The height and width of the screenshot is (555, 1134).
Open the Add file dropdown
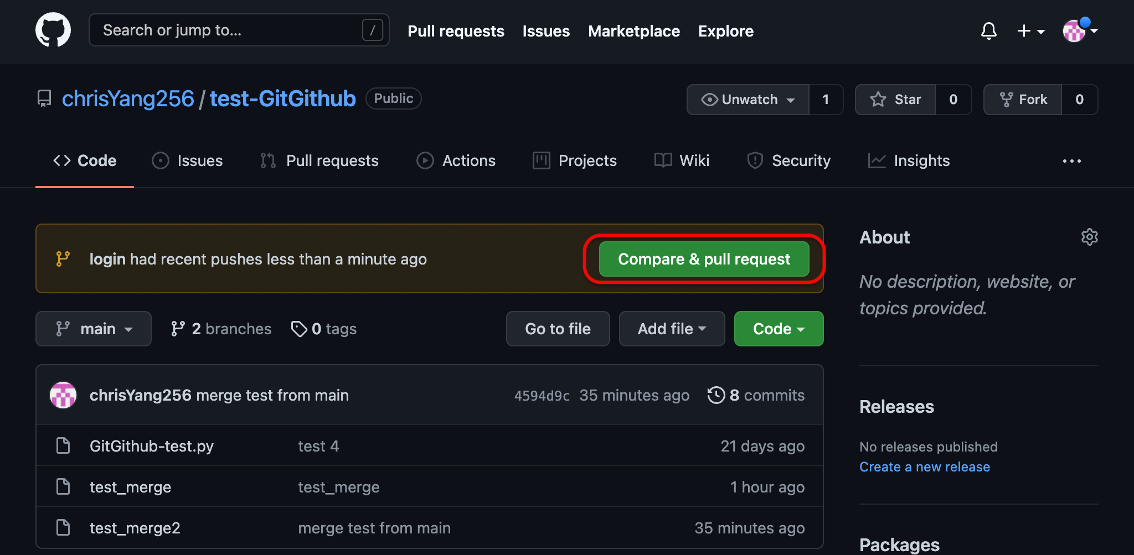point(672,329)
